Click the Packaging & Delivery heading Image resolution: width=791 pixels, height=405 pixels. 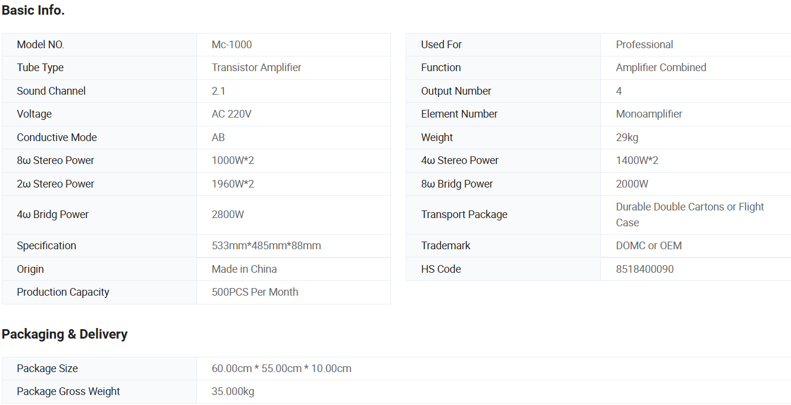coord(65,334)
